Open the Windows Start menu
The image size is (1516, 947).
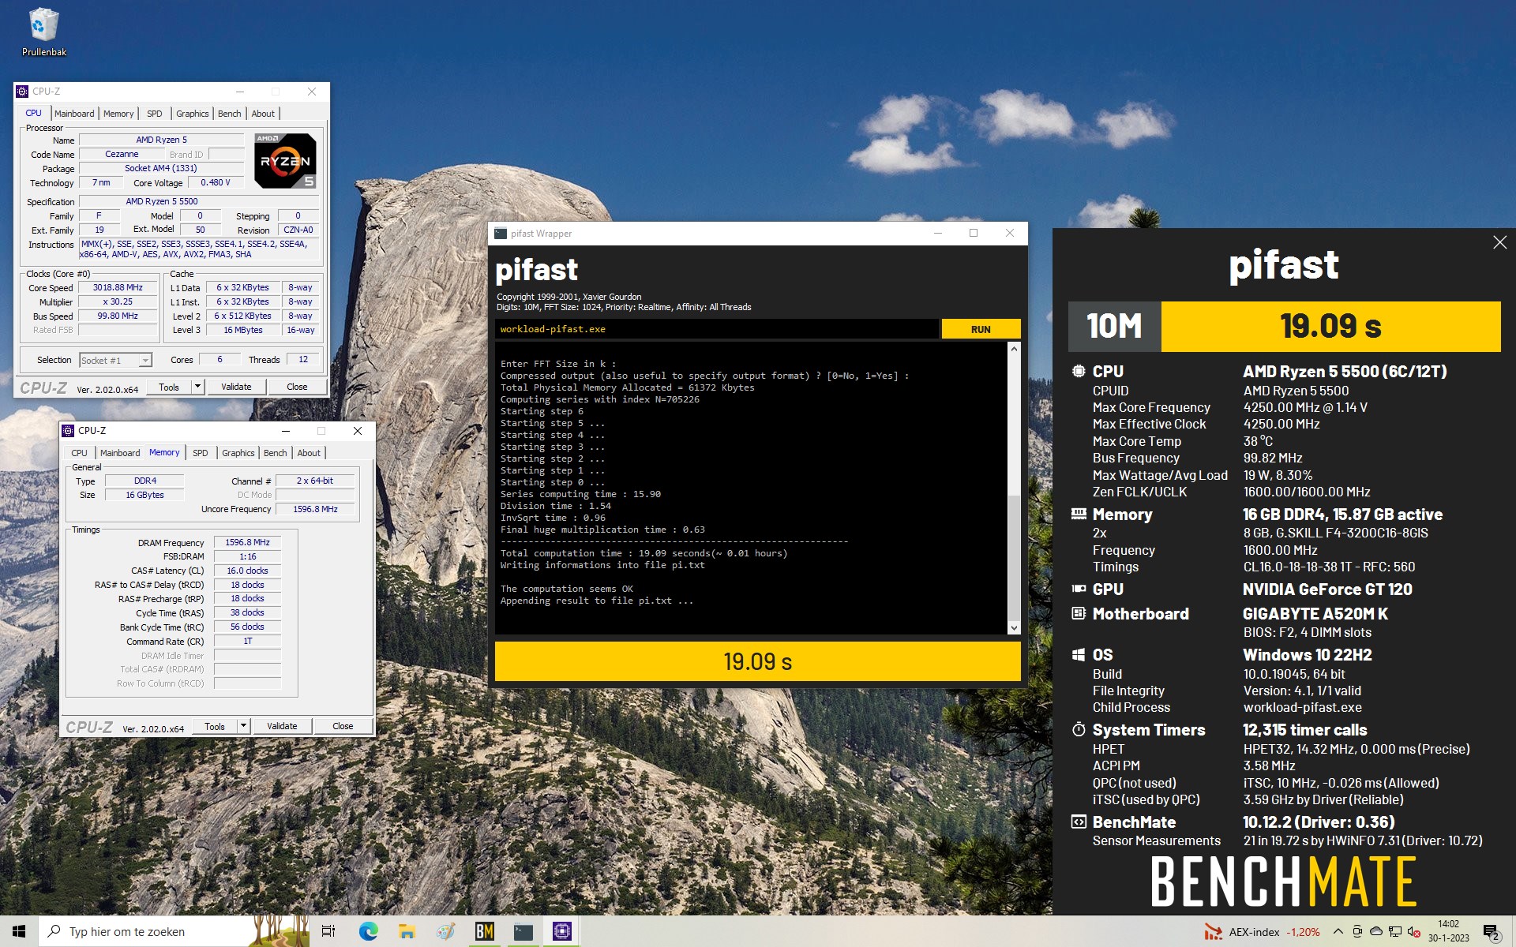[19, 932]
